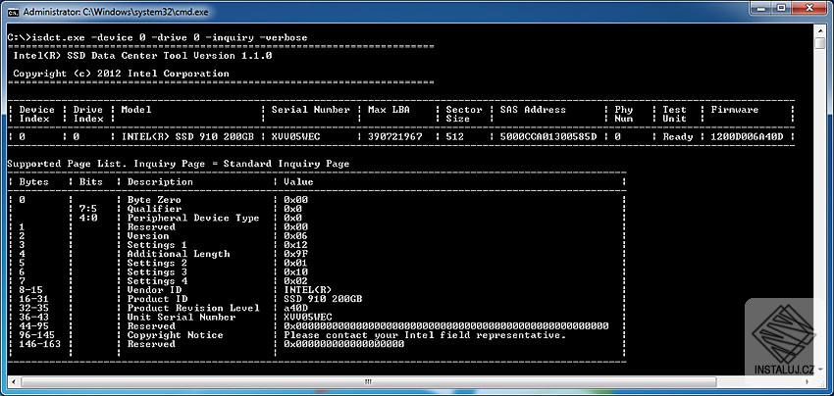
Task: Click the horizontal scrollbar left arrow
Action: [15, 381]
